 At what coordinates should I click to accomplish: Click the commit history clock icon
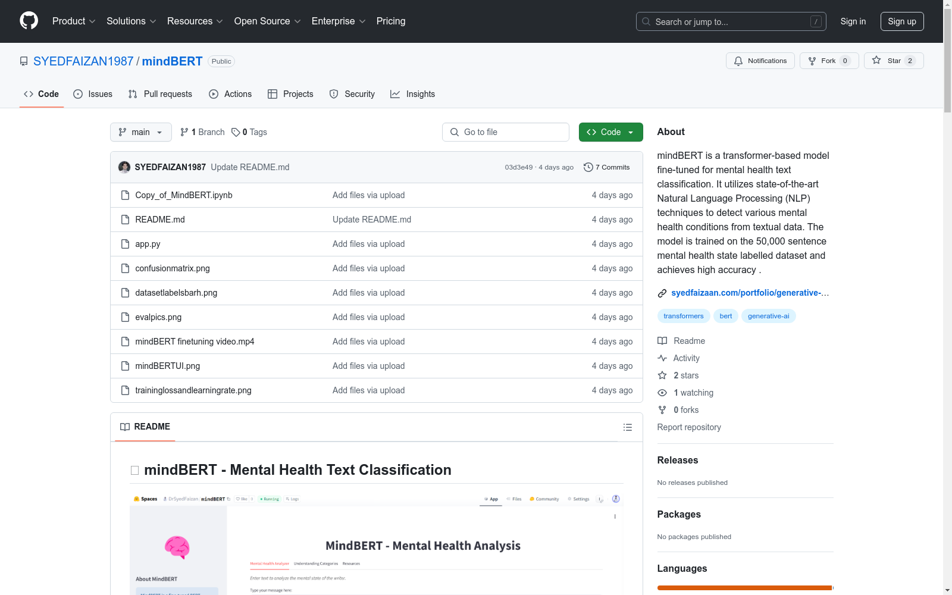(588, 167)
